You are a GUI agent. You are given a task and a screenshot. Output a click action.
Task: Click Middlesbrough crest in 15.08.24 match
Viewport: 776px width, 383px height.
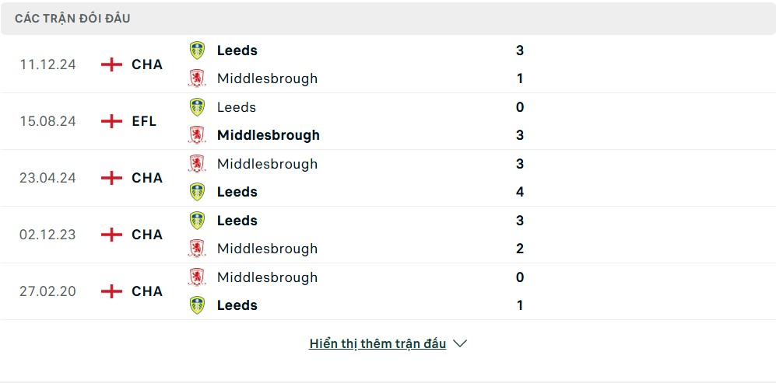point(197,135)
